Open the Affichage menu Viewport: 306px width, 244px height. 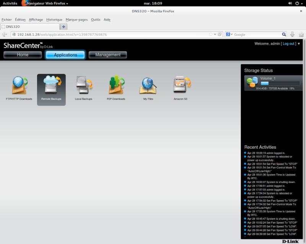click(x=36, y=19)
